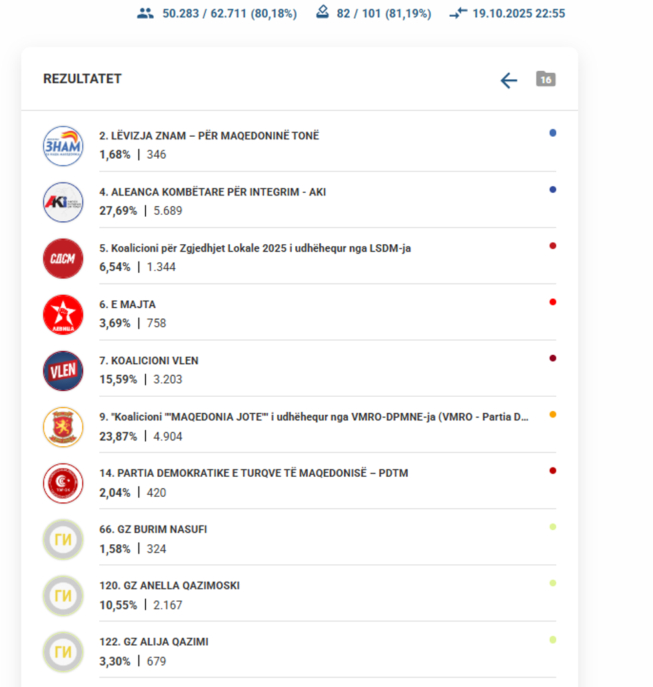Open the KOALICIONI VLEN result entry
The width and height of the screenshot is (653, 687).
[x=149, y=361]
